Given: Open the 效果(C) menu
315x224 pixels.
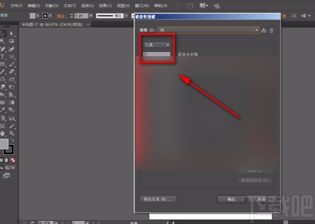Looking at the screenshot, I should (105, 6).
